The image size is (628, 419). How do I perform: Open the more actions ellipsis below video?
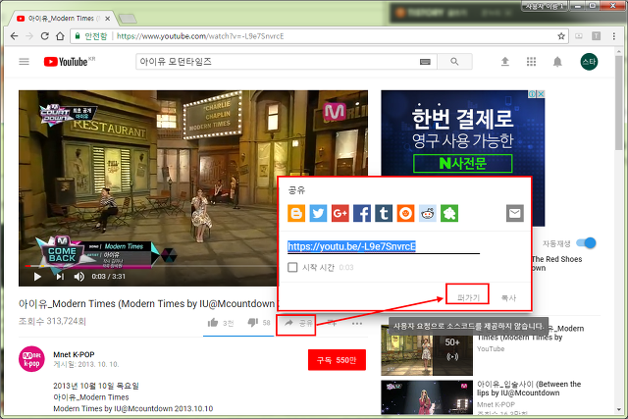(357, 323)
